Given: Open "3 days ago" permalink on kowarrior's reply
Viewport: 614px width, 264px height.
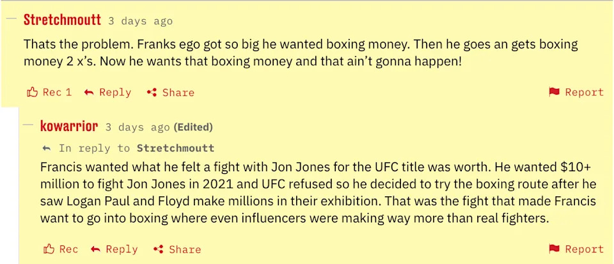Looking at the screenshot, I should pos(138,127).
